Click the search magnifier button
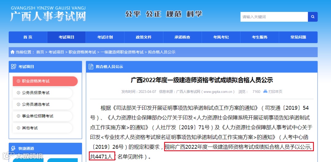 click(x=313, y=17)
